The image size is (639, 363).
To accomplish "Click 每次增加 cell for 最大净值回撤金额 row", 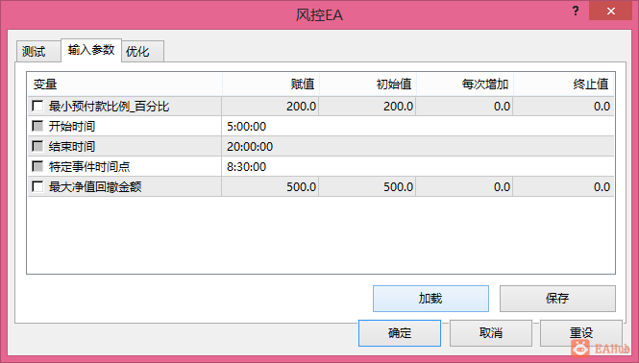I will [464, 186].
